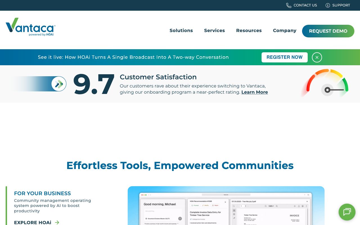Open the Contact Us link
Image resolution: width=360 pixels, height=225 pixels.
(x=305, y=5)
